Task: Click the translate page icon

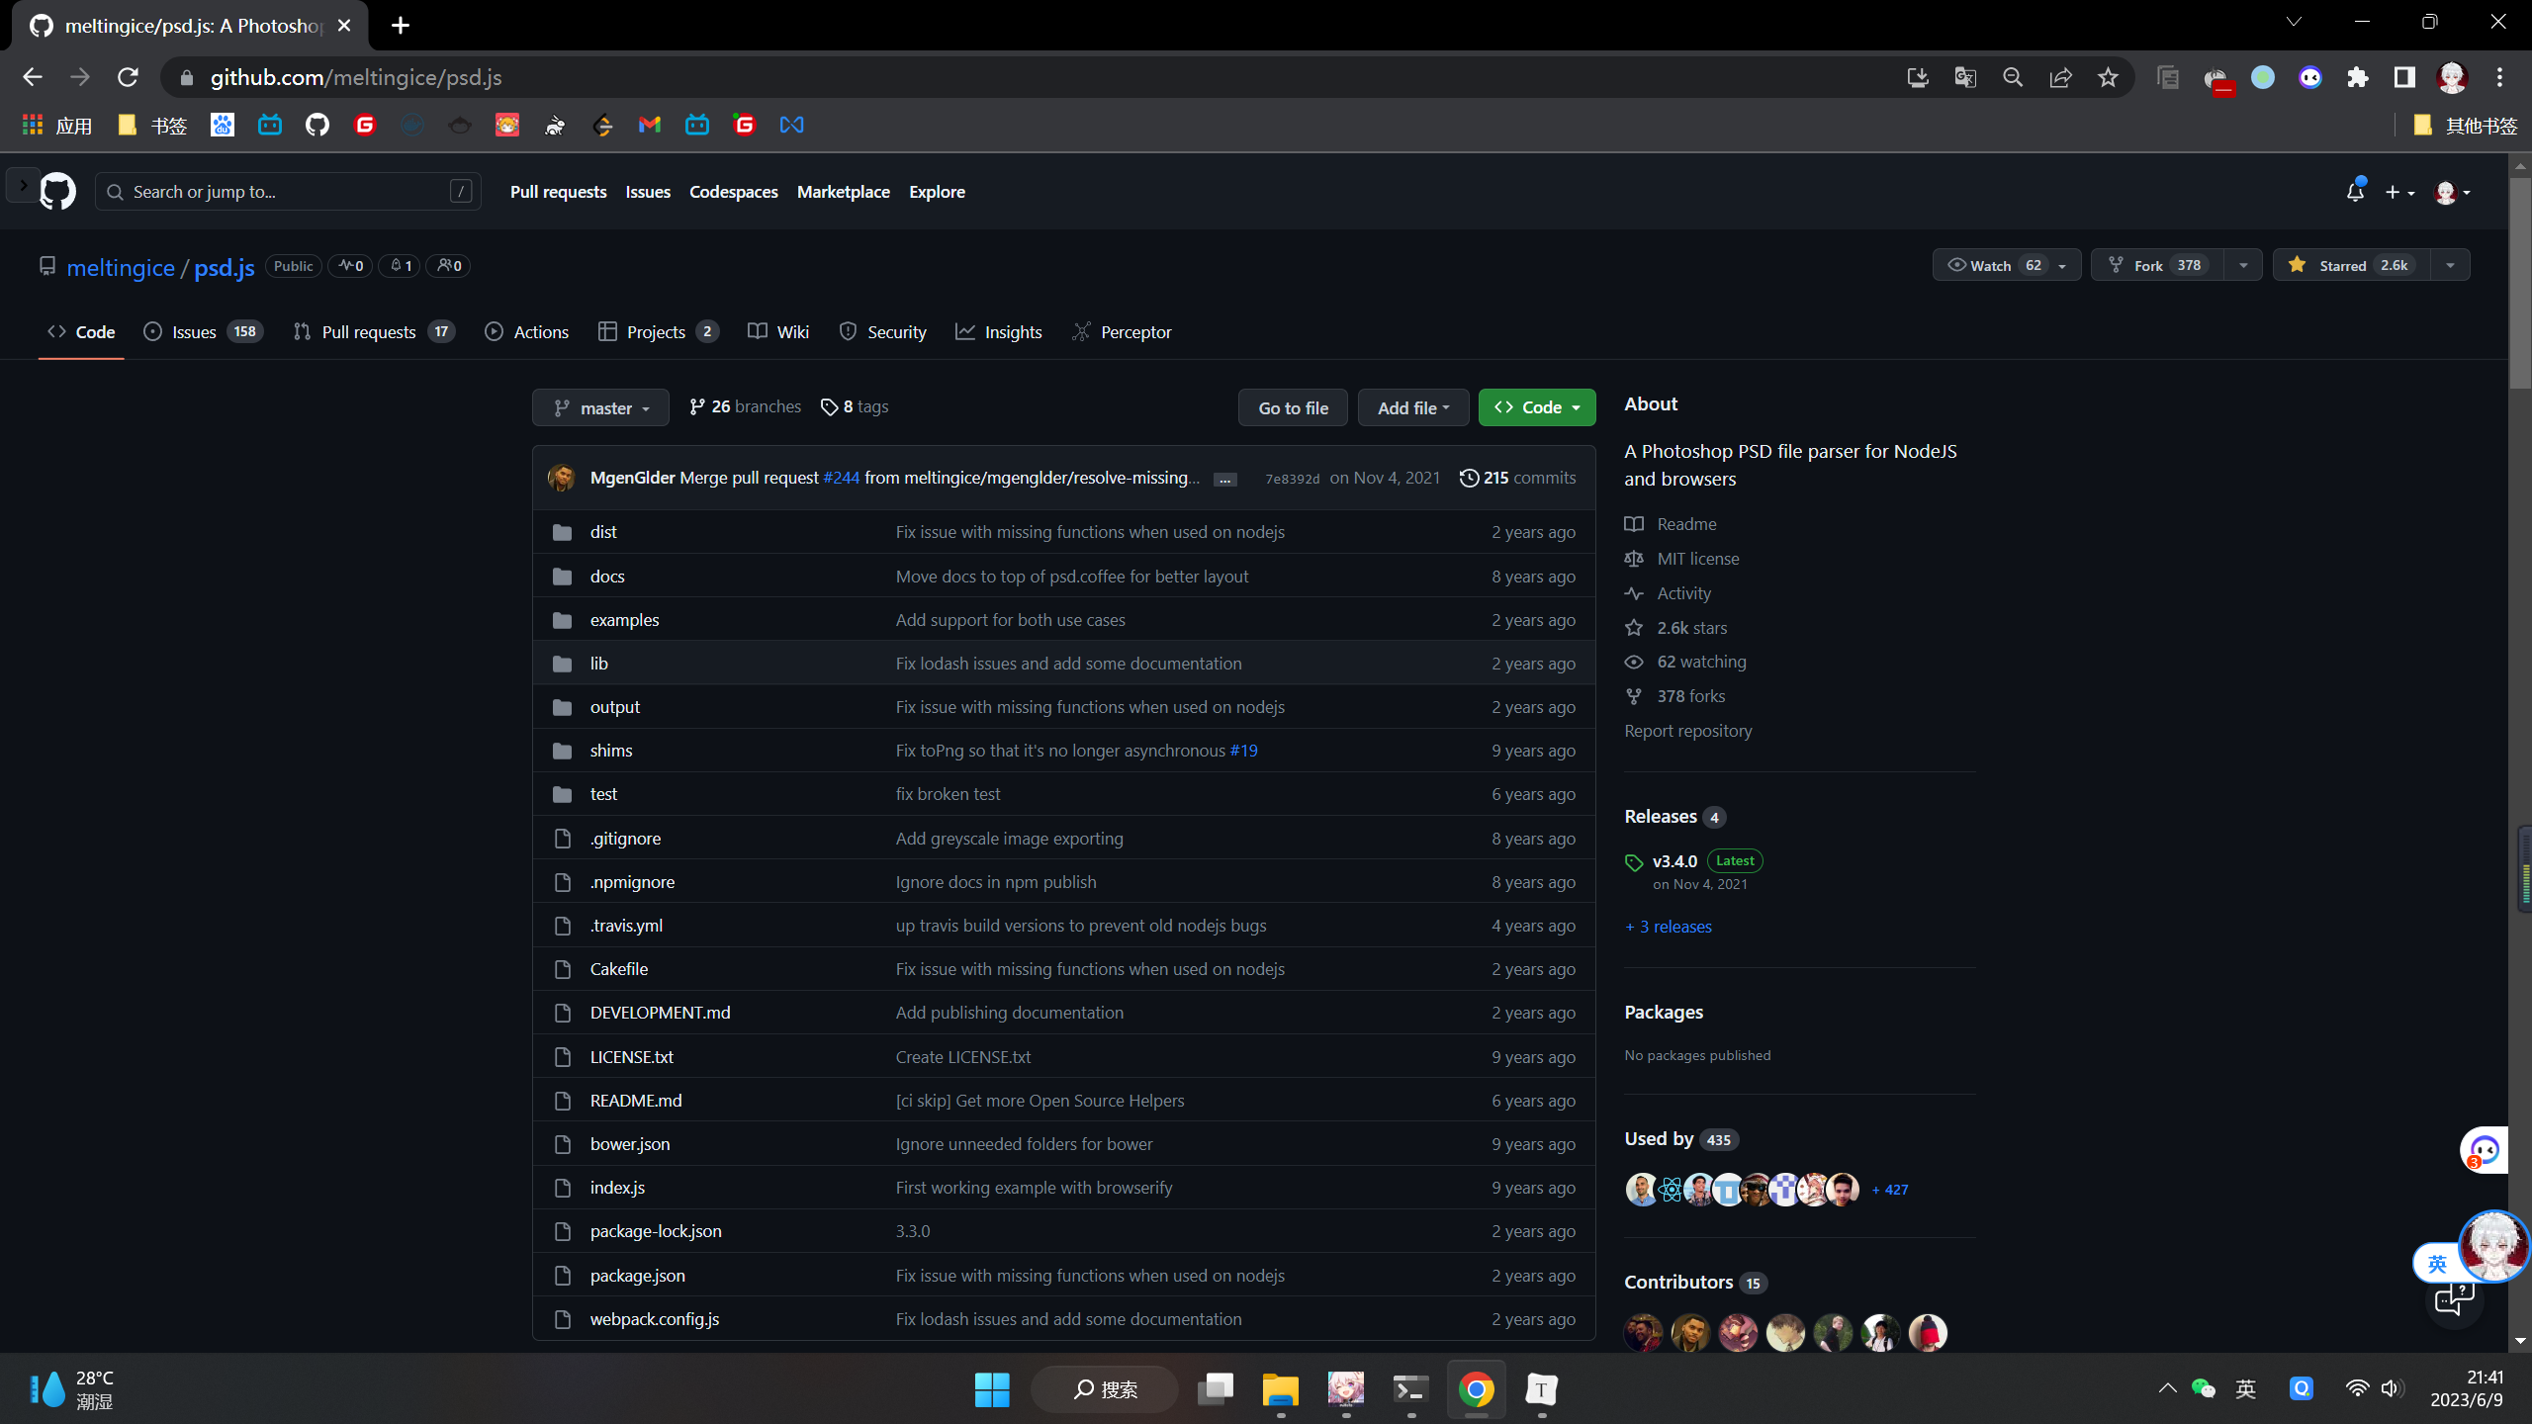Action: (x=1965, y=77)
